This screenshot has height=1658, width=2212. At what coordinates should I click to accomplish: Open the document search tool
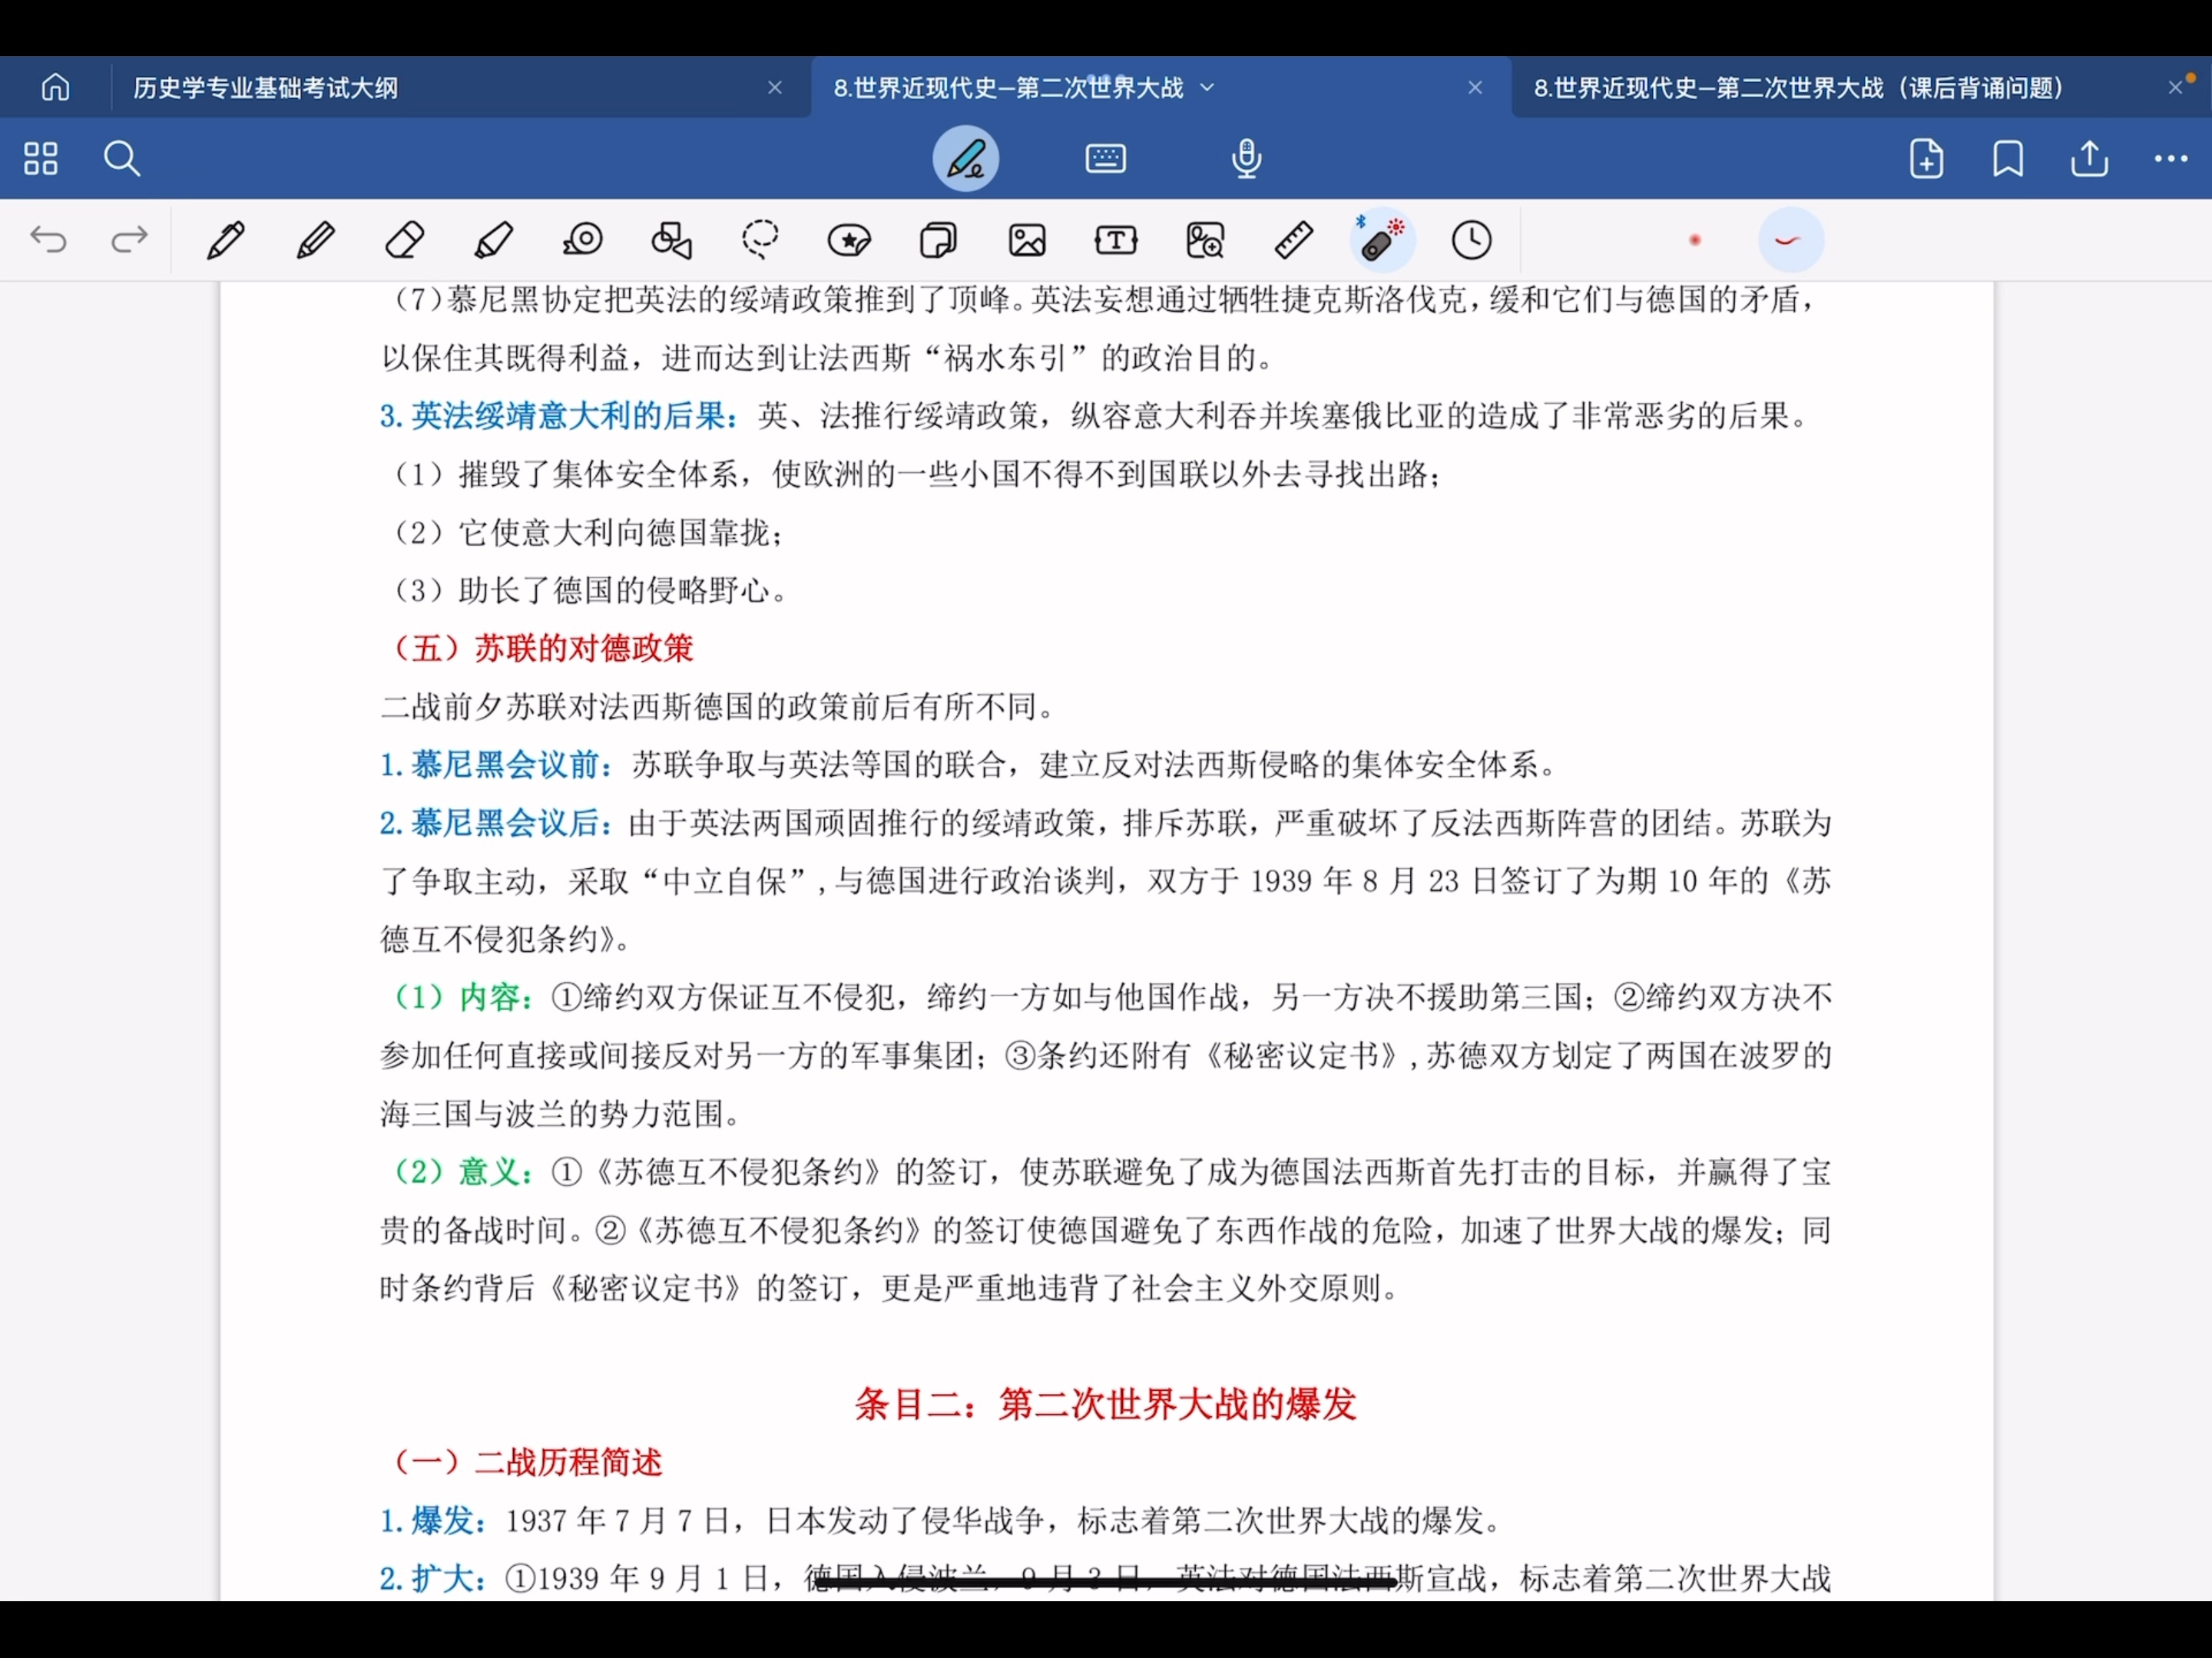point(122,158)
